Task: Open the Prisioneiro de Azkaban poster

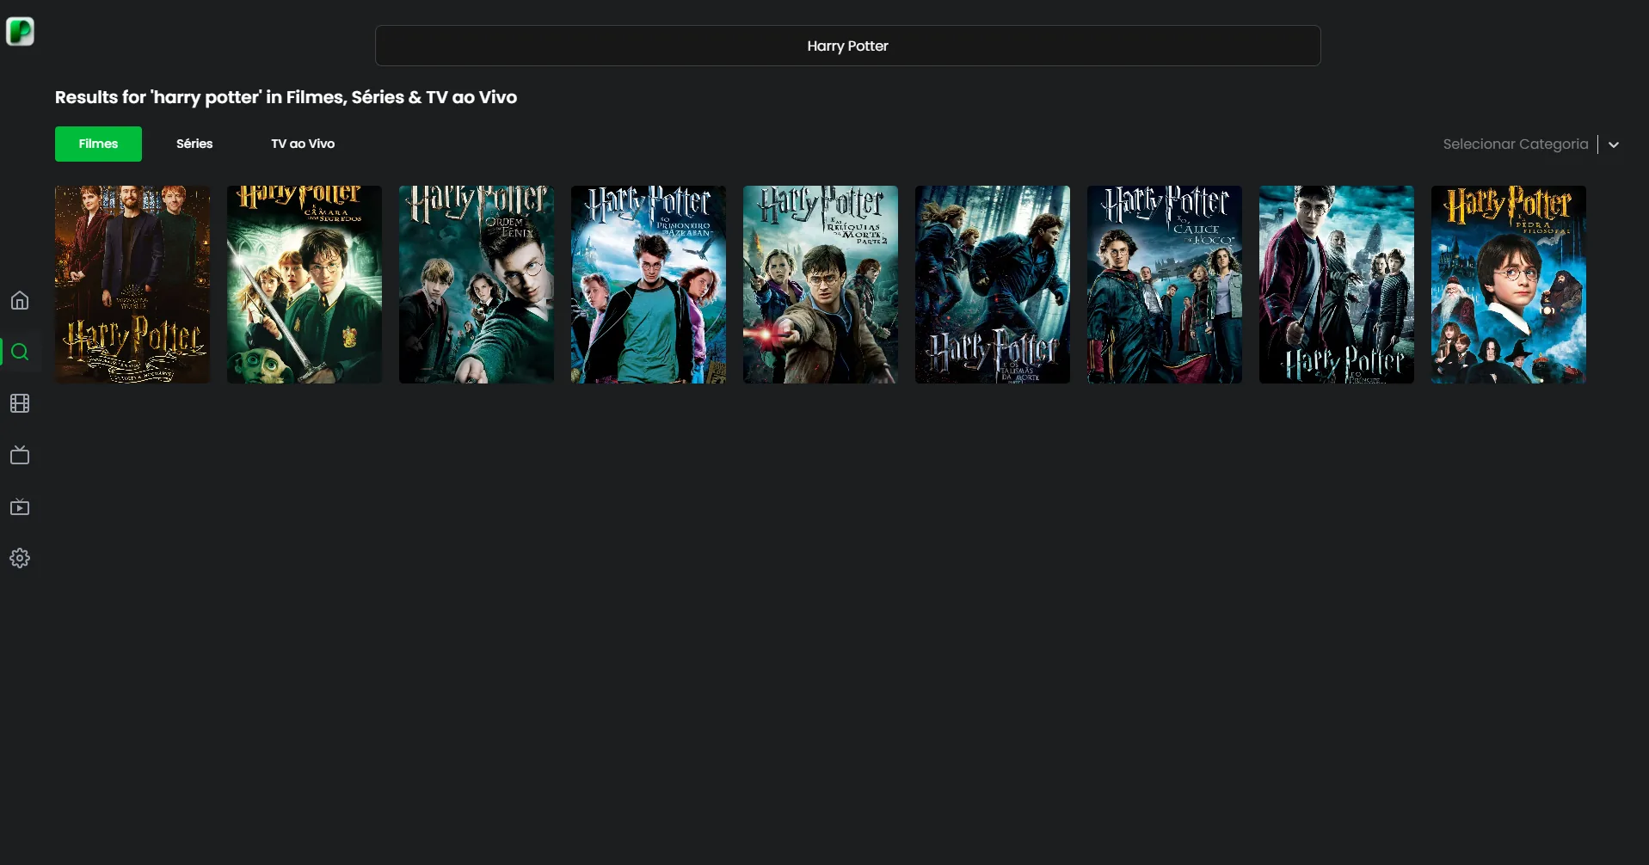Action: click(649, 285)
